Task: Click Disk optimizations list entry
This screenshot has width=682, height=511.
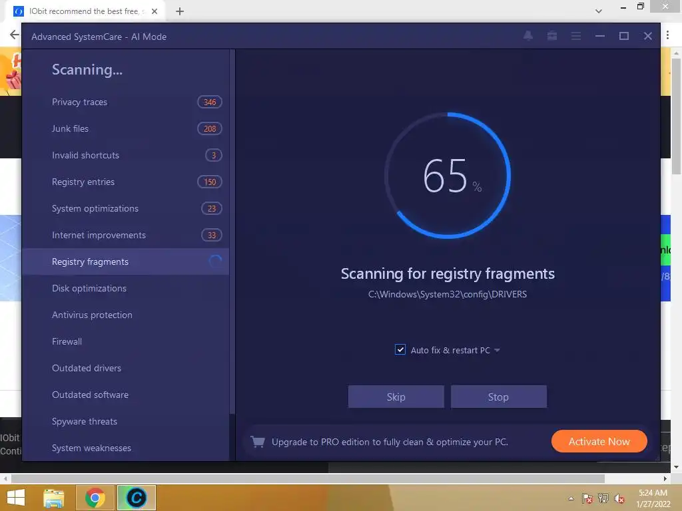Action: [x=125, y=288]
